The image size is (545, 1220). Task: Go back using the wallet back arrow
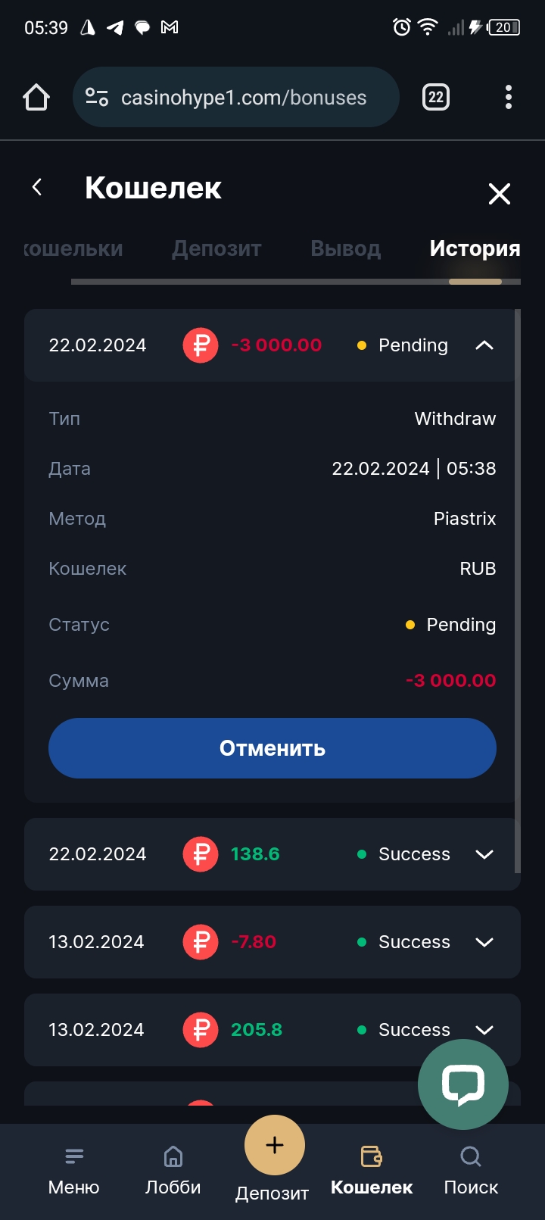pos(37,187)
